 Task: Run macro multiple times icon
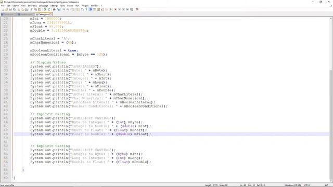click(127, 9)
